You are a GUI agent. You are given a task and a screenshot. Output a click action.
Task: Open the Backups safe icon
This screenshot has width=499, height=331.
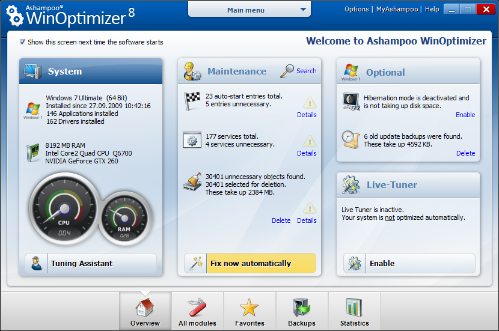point(302,307)
